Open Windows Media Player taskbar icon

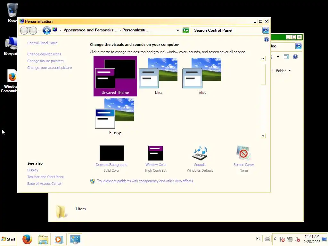[x=59, y=240]
